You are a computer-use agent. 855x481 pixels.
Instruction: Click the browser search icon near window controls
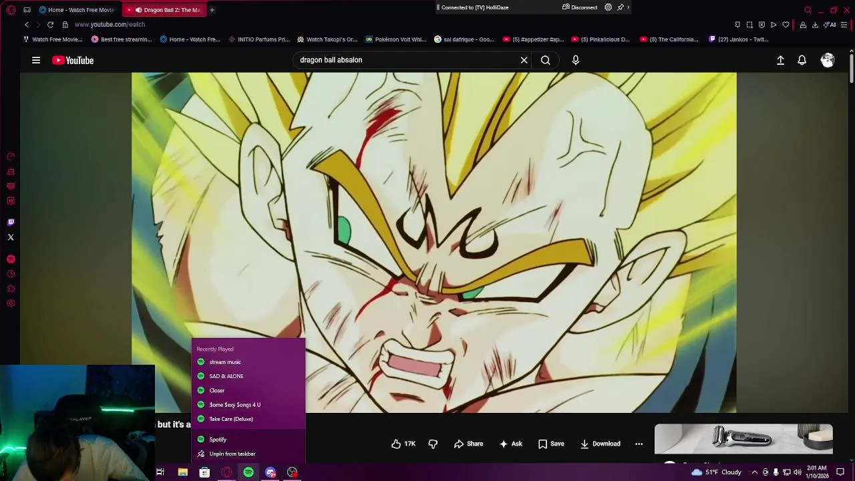[x=808, y=10]
